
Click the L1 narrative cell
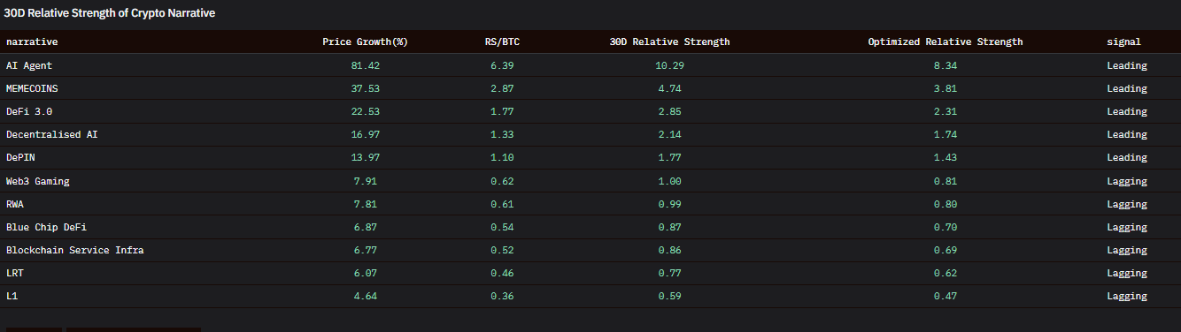[x=12, y=296]
